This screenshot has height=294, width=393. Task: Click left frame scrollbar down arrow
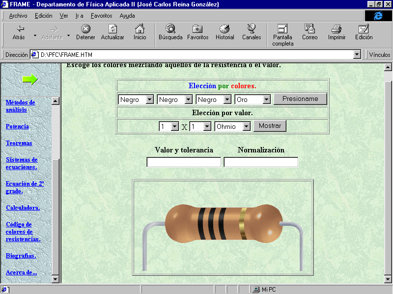tap(55, 279)
